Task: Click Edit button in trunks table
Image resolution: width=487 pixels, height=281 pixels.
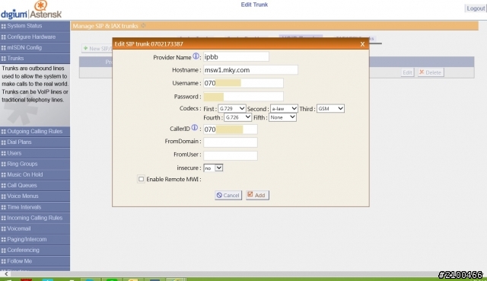Action: [x=407, y=72]
